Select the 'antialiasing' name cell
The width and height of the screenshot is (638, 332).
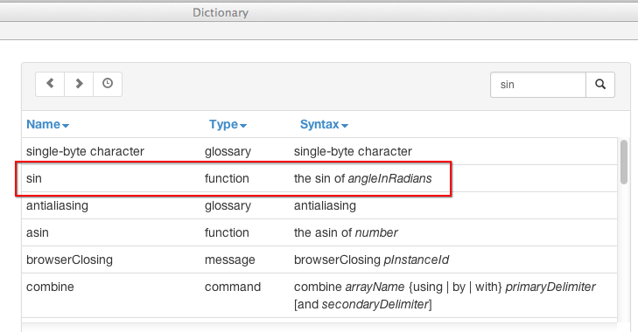(57, 205)
